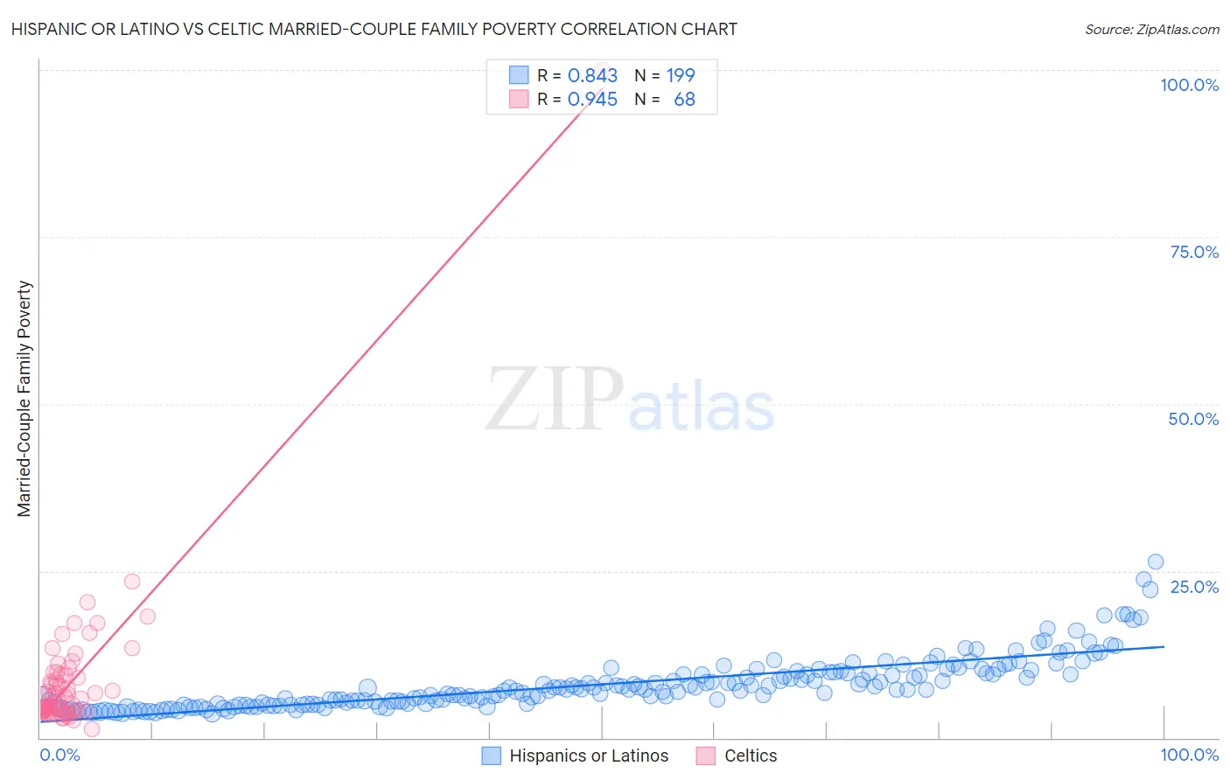This screenshot has height=780, width=1230.
Task: Click the Celtics legend swatch
Action: pos(706,756)
